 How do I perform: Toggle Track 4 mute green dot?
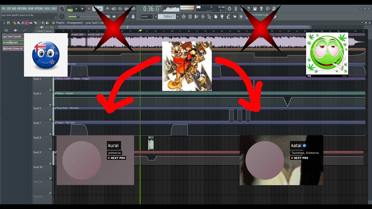50,90
